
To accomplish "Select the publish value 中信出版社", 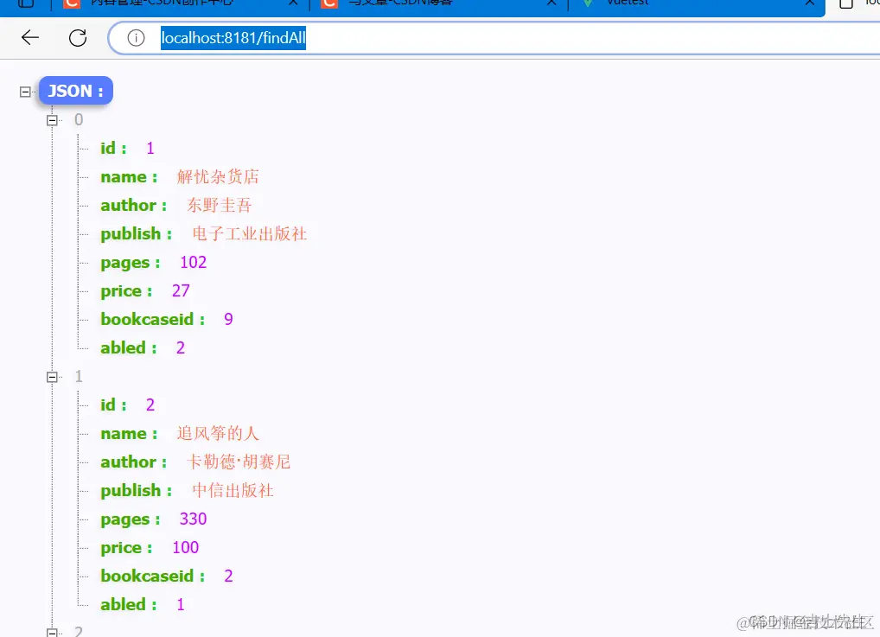I will coord(233,491).
